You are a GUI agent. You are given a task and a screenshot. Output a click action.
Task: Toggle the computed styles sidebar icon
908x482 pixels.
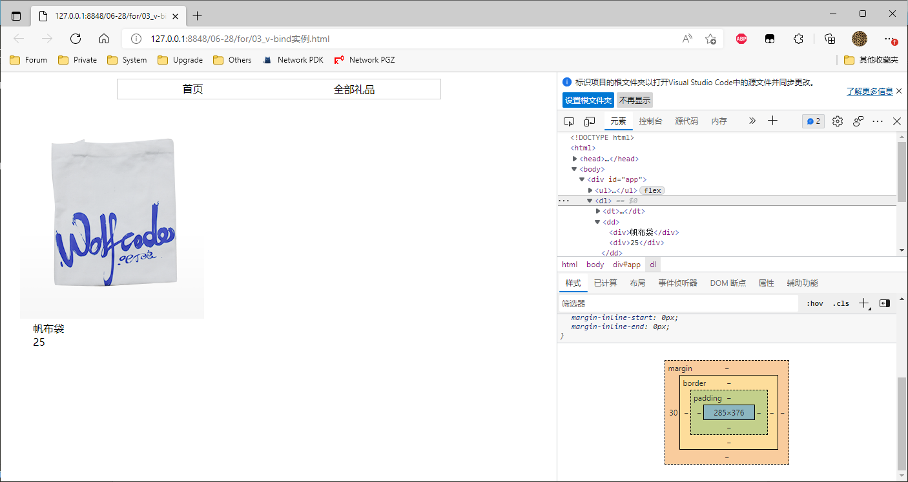[x=885, y=303]
